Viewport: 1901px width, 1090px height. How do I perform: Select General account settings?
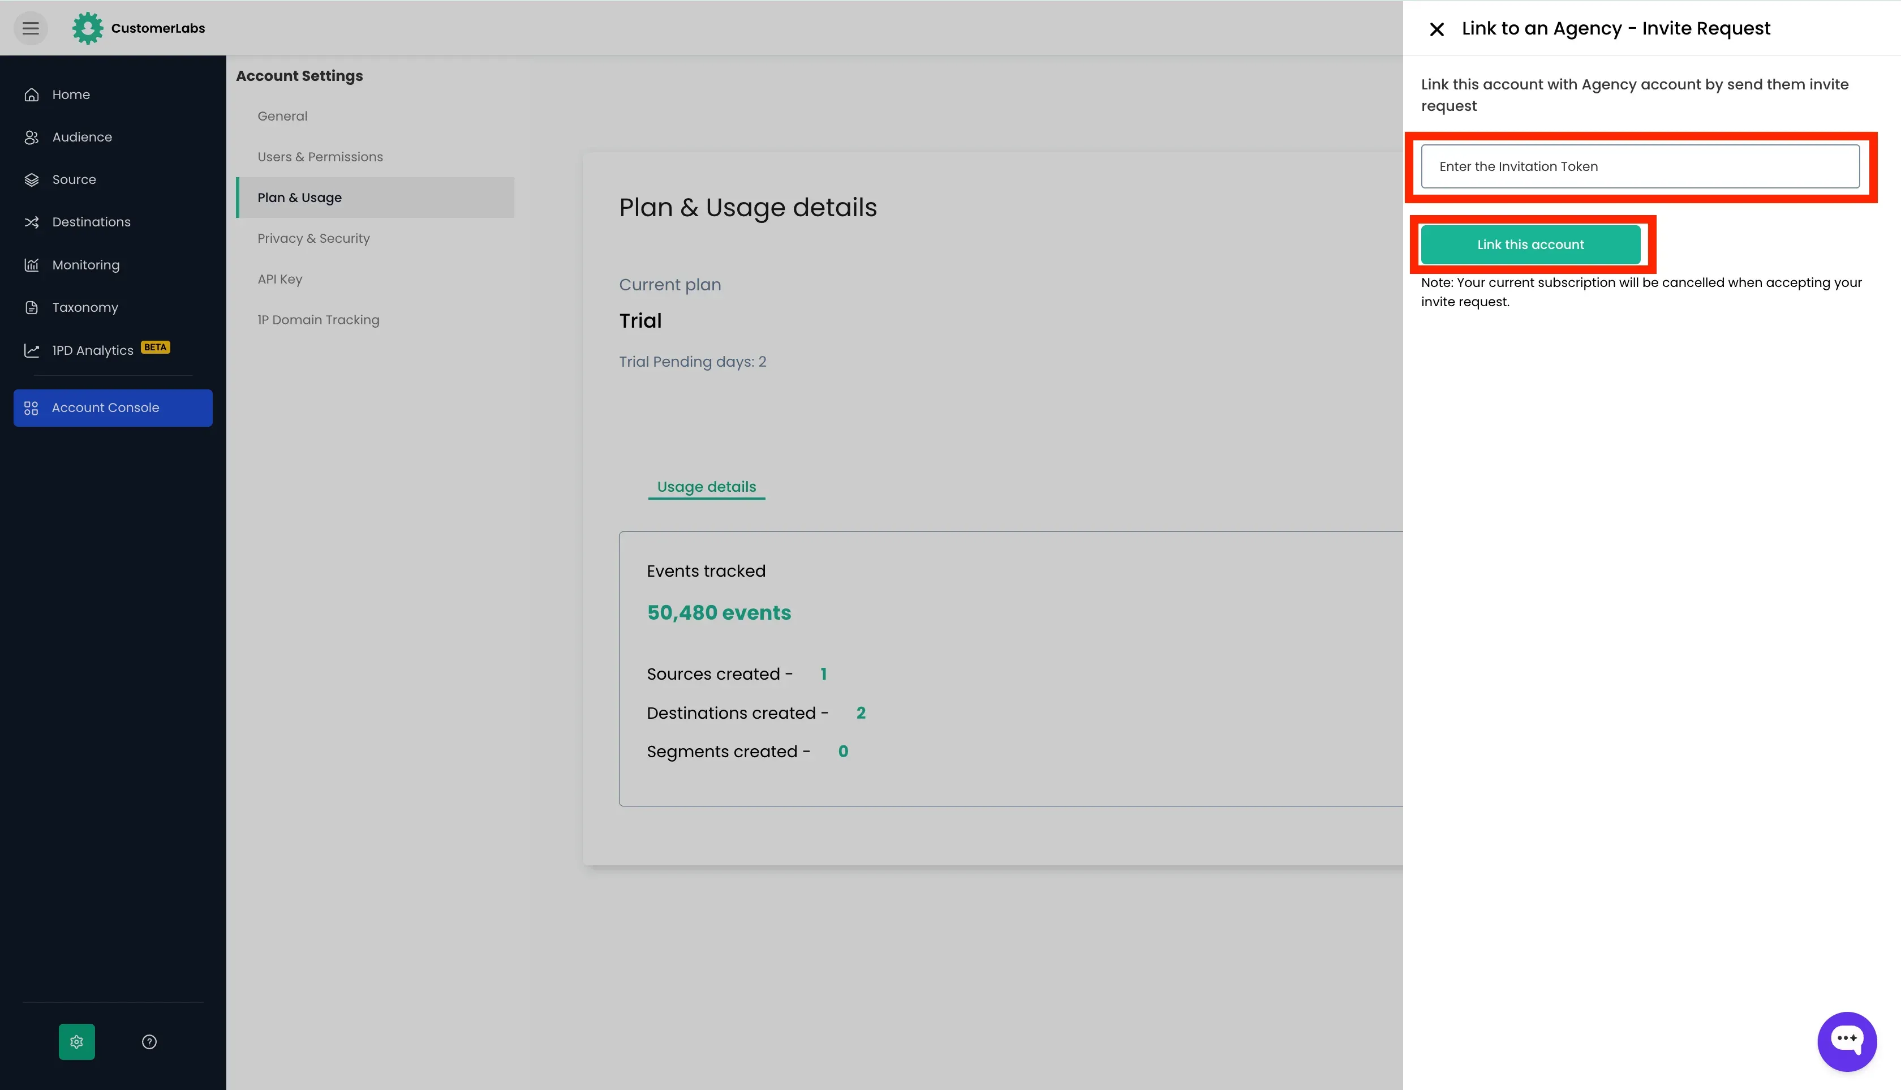coord(282,116)
